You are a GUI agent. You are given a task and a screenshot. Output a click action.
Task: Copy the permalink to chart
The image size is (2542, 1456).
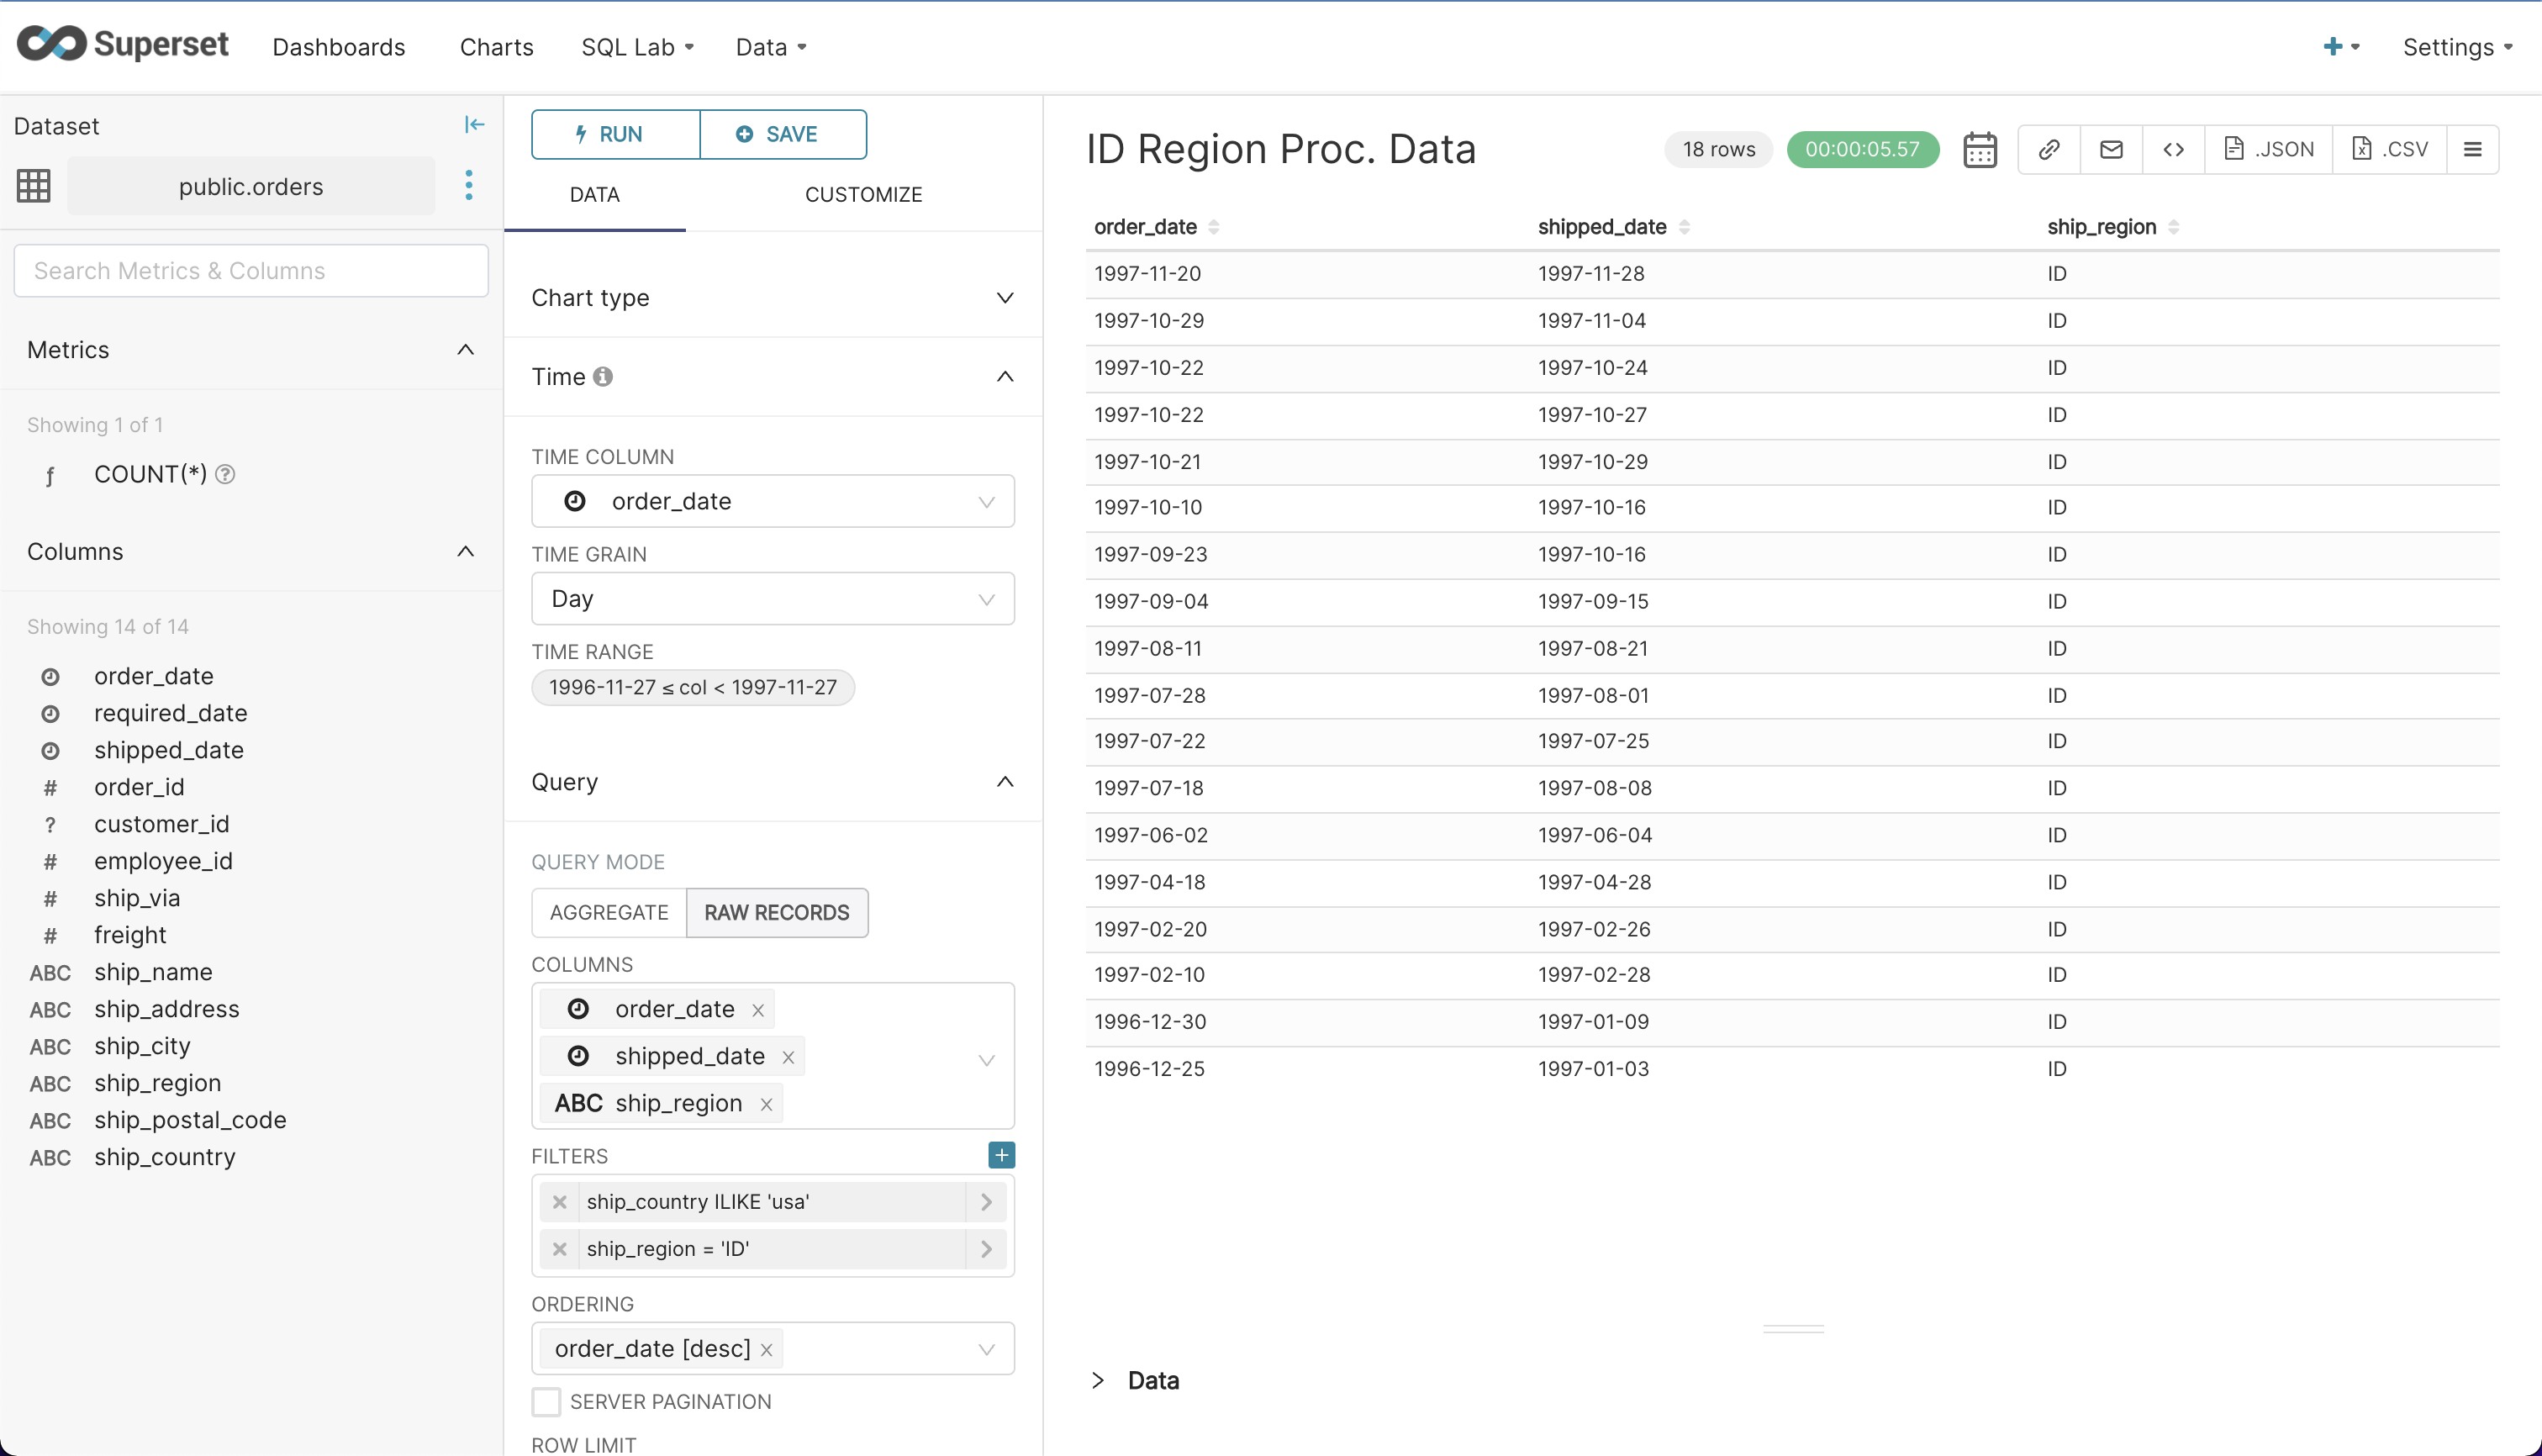(x=2048, y=148)
